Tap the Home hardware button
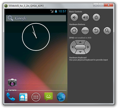This screenshot has height=108, width=118. [x=74, y=31]
